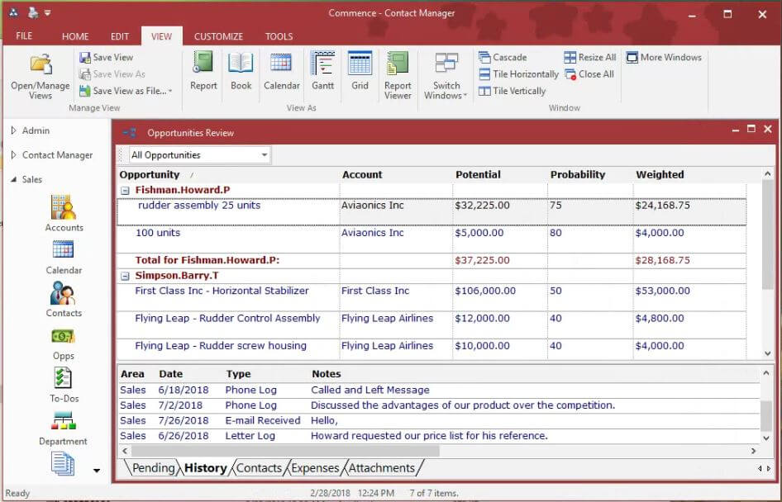Select the Save View As option
782x502 pixels.
(x=112, y=74)
